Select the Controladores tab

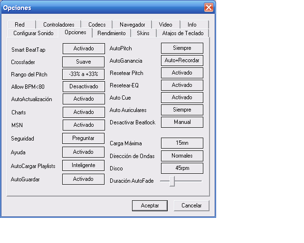click(x=58, y=25)
